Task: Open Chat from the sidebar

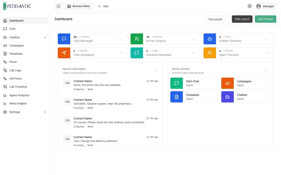Action: [25, 29]
